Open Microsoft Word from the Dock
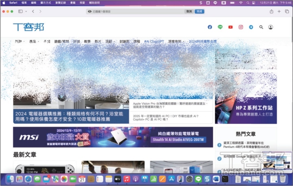Image resolution: width=293 pixels, height=186 pixels. pos(216,179)
